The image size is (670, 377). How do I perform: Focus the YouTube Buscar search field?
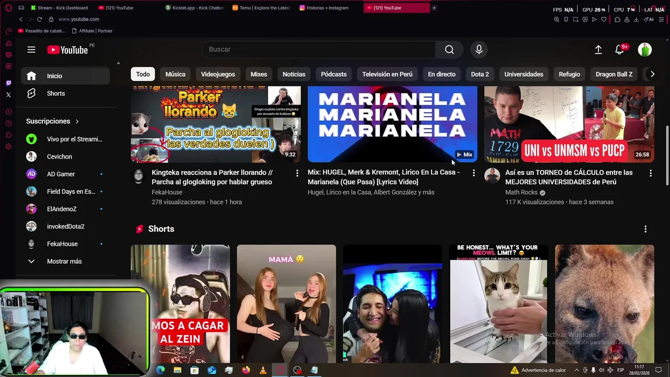coord(318,49)
